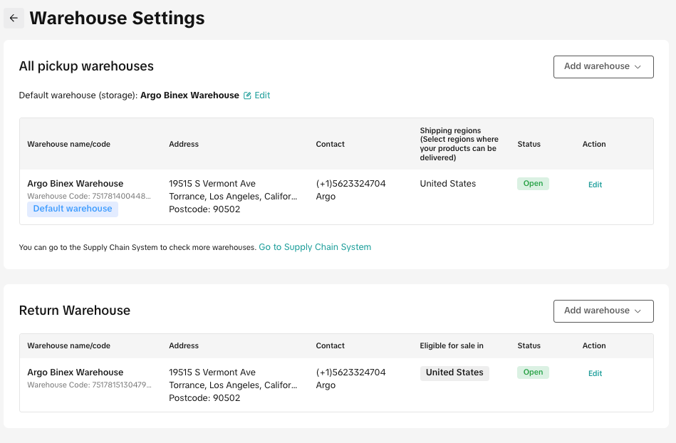Select the United States eligible-for-sale tag

coord(454,372)
